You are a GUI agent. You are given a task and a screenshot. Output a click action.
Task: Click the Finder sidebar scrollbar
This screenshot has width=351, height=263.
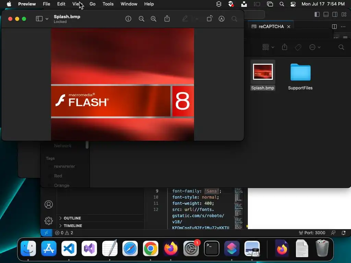[87, 145]
